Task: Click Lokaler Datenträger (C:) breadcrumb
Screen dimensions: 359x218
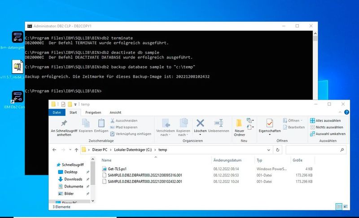Action: tap(133, 150)
